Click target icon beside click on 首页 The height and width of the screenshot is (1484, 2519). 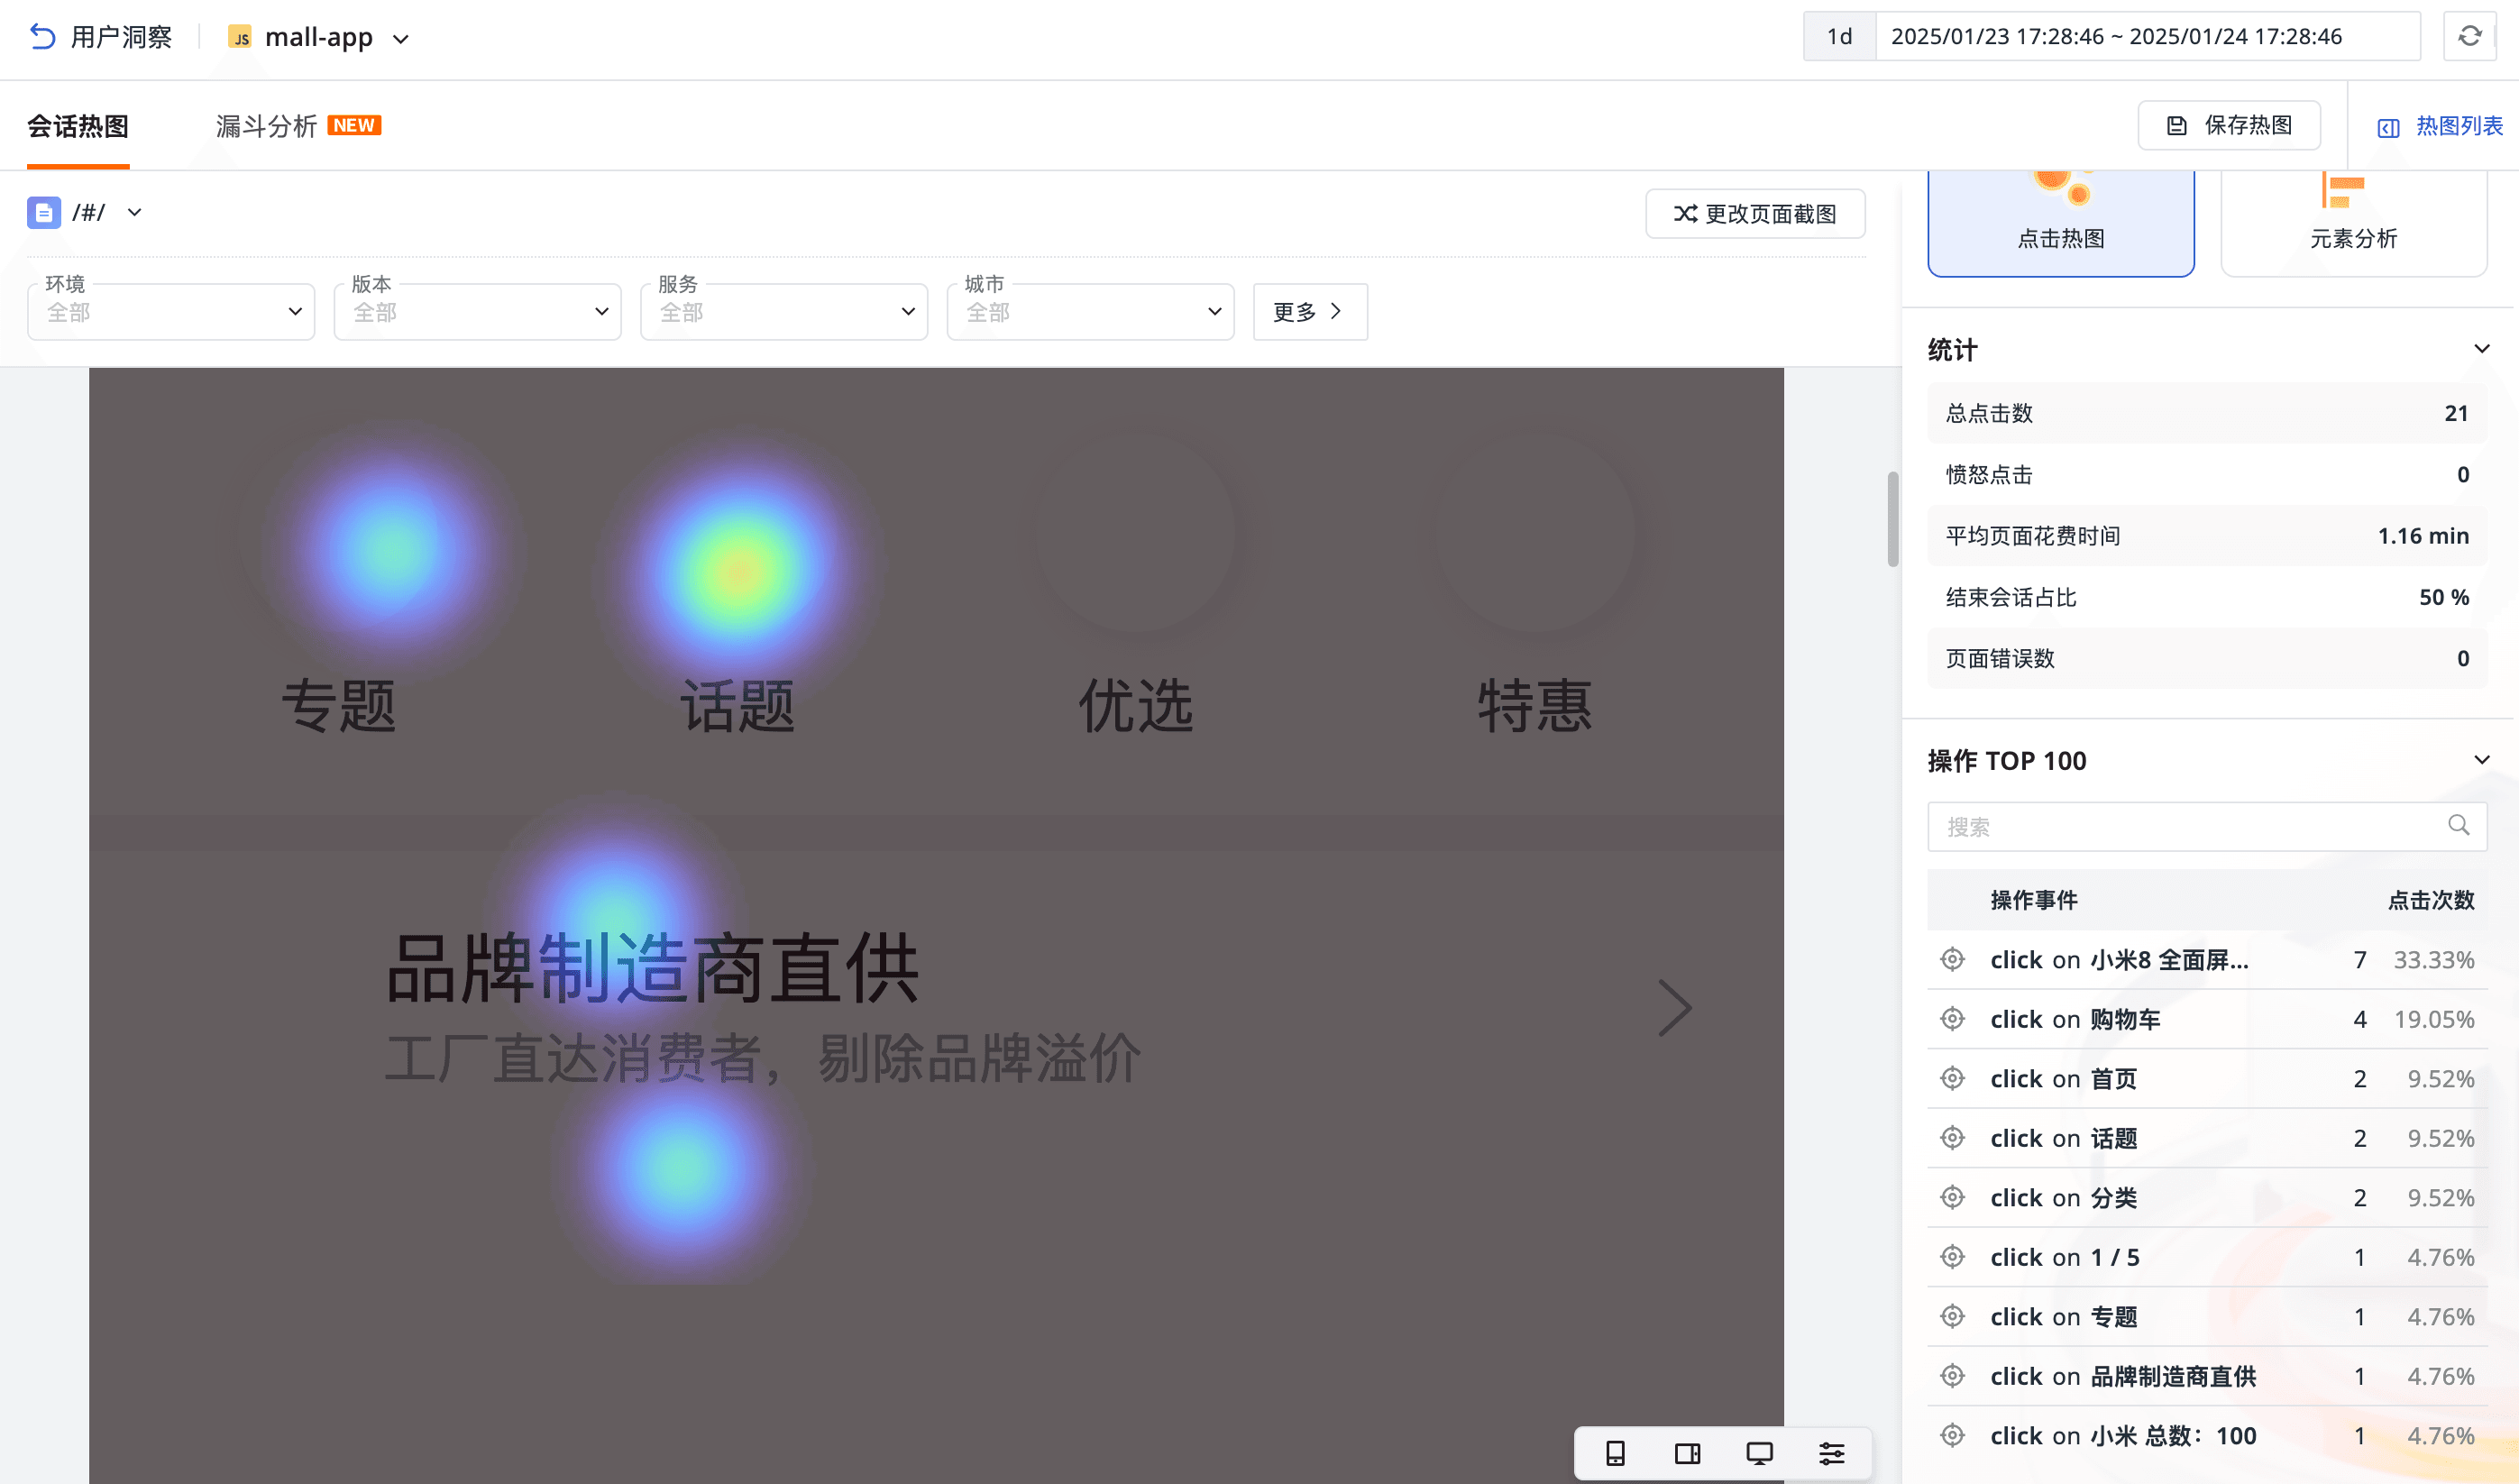(x=1952, y=1078)
